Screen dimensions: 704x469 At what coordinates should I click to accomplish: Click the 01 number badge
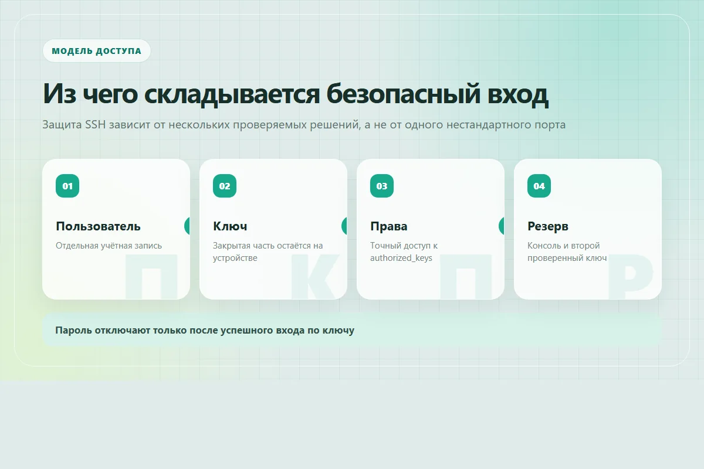[67, 186]
